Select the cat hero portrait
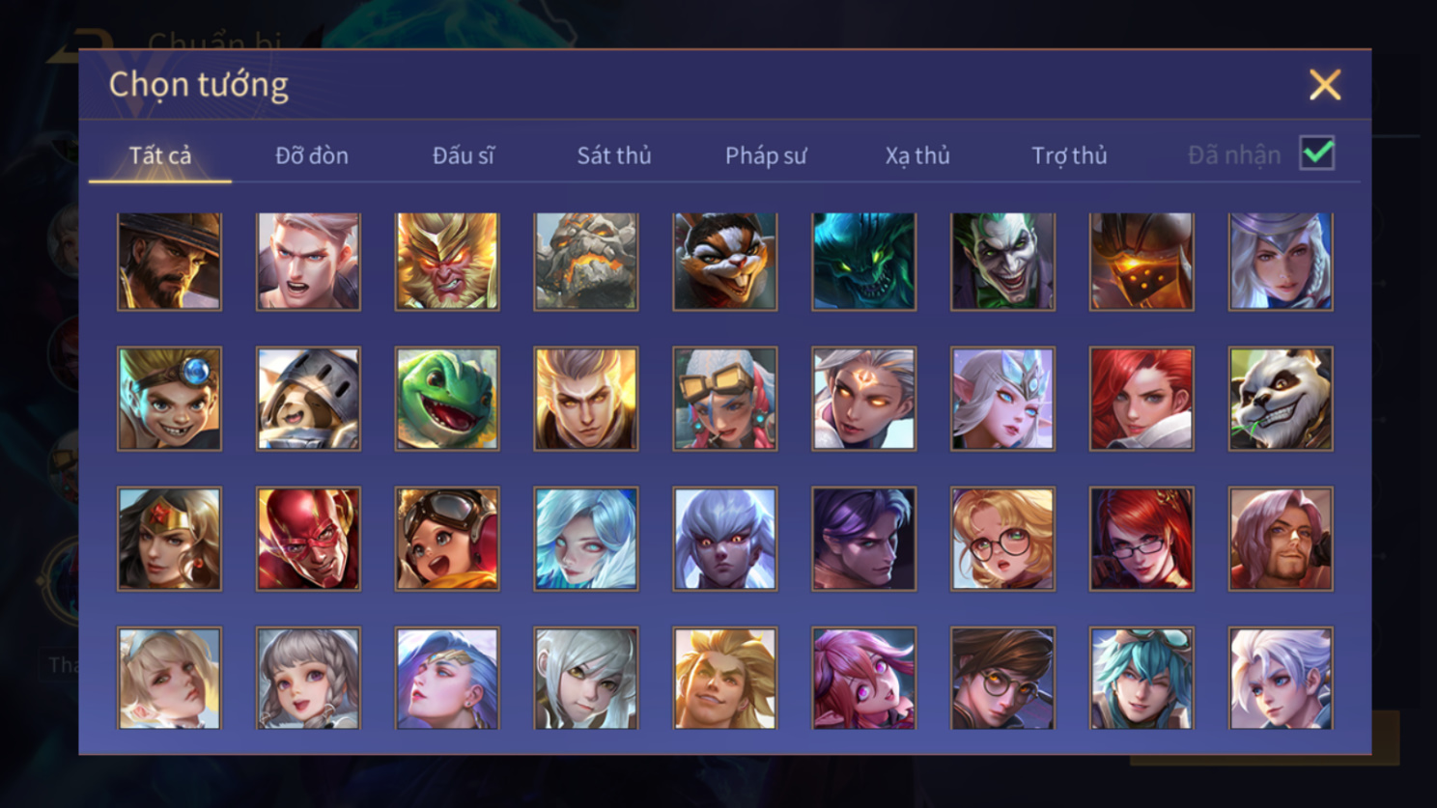 [x=725, y=262]
